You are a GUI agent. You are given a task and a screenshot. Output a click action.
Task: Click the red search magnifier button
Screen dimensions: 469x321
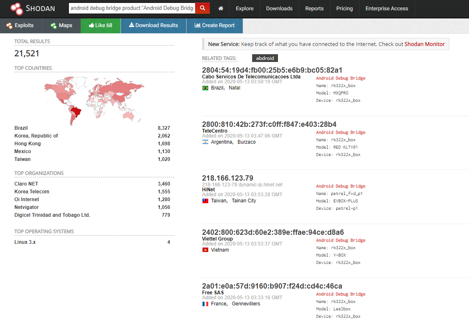pos(203,8)
